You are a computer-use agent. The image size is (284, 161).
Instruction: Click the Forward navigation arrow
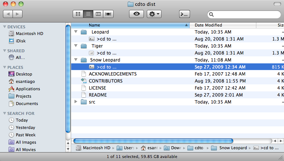[x=17, y=14]
